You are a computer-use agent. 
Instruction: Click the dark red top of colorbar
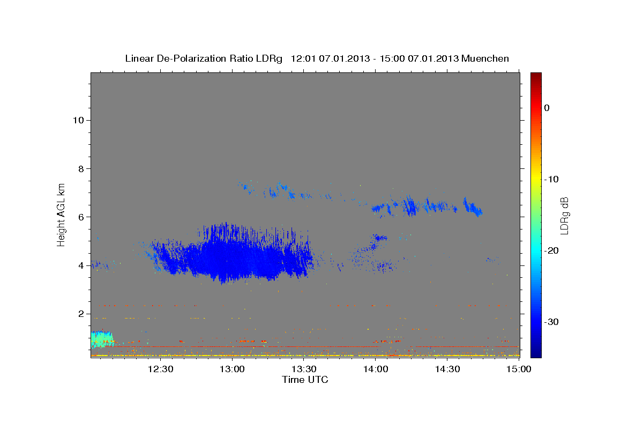click(536, 76)
